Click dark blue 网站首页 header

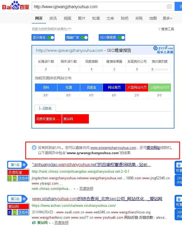click(114, 88)
